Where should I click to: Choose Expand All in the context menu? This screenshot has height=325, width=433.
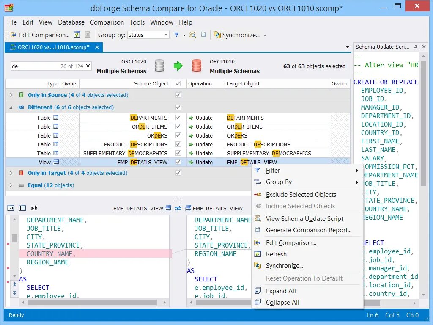pyautogui.click(x=307, y=291)
